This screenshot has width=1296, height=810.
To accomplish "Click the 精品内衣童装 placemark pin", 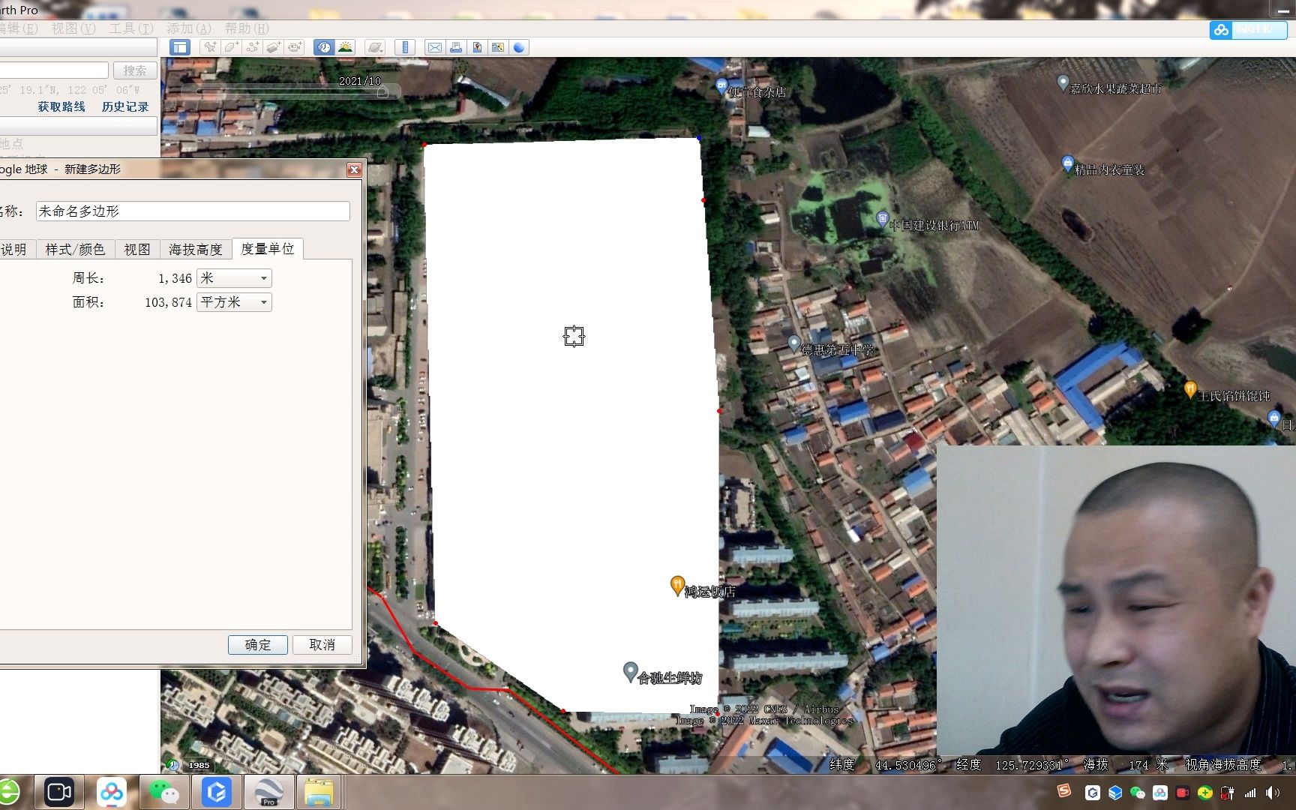I will [x=1068, y=163].
